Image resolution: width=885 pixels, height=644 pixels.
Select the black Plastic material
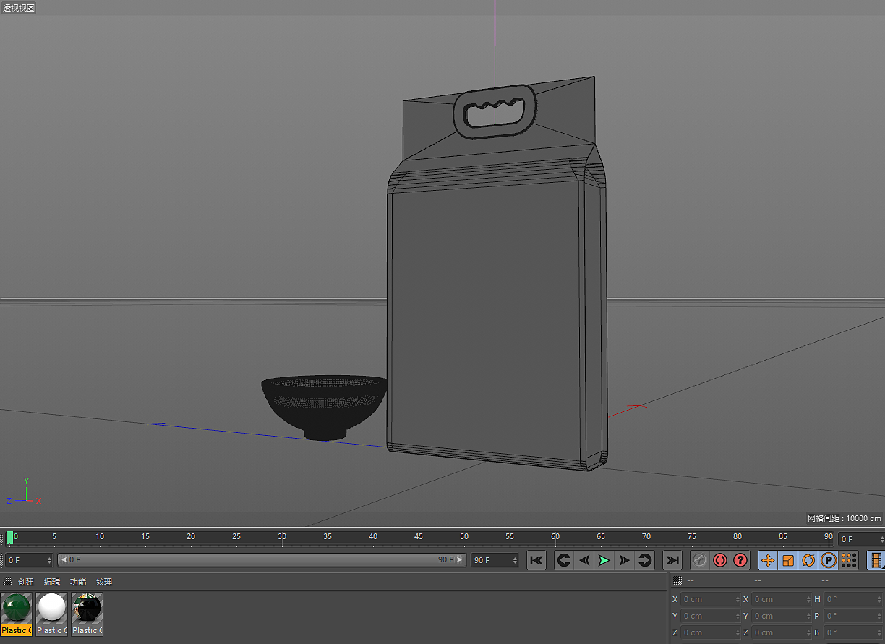click(x=87, y=614)
